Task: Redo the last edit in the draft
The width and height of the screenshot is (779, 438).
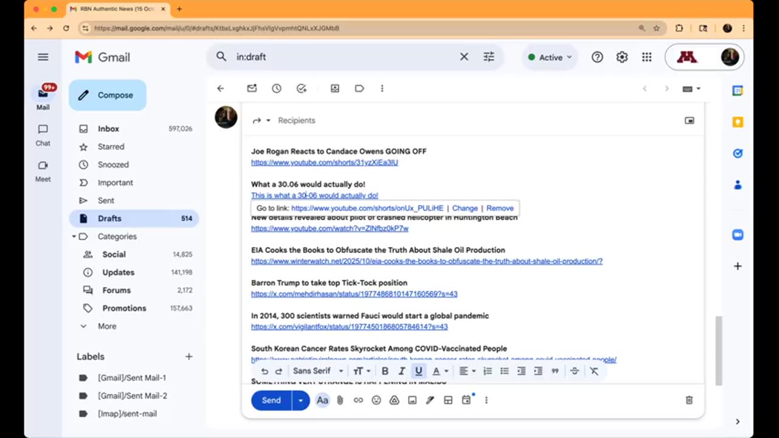Action: point(279,371)
